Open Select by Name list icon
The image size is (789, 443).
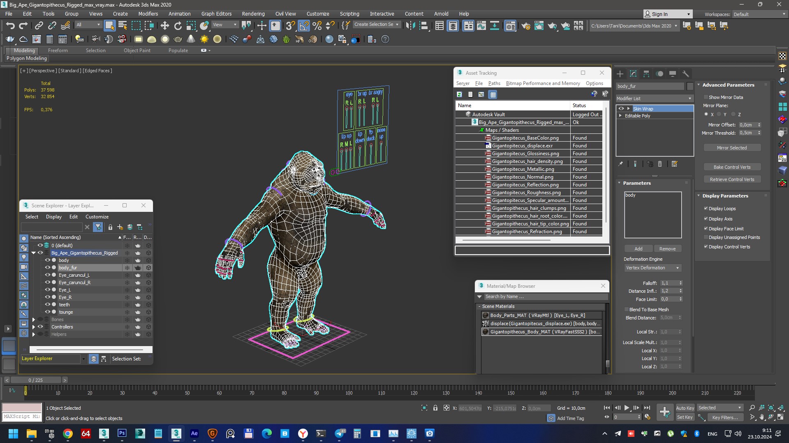click(123, 25)
